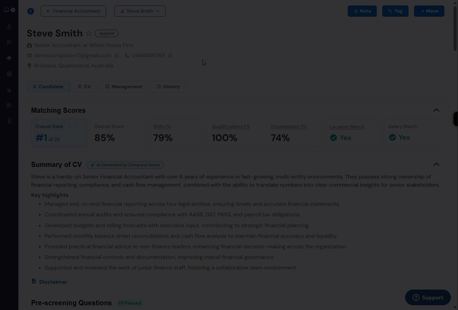Copy the phone number 0444456789
The width and height of the screenshot is (458, 310).
(x=170, y=56)
